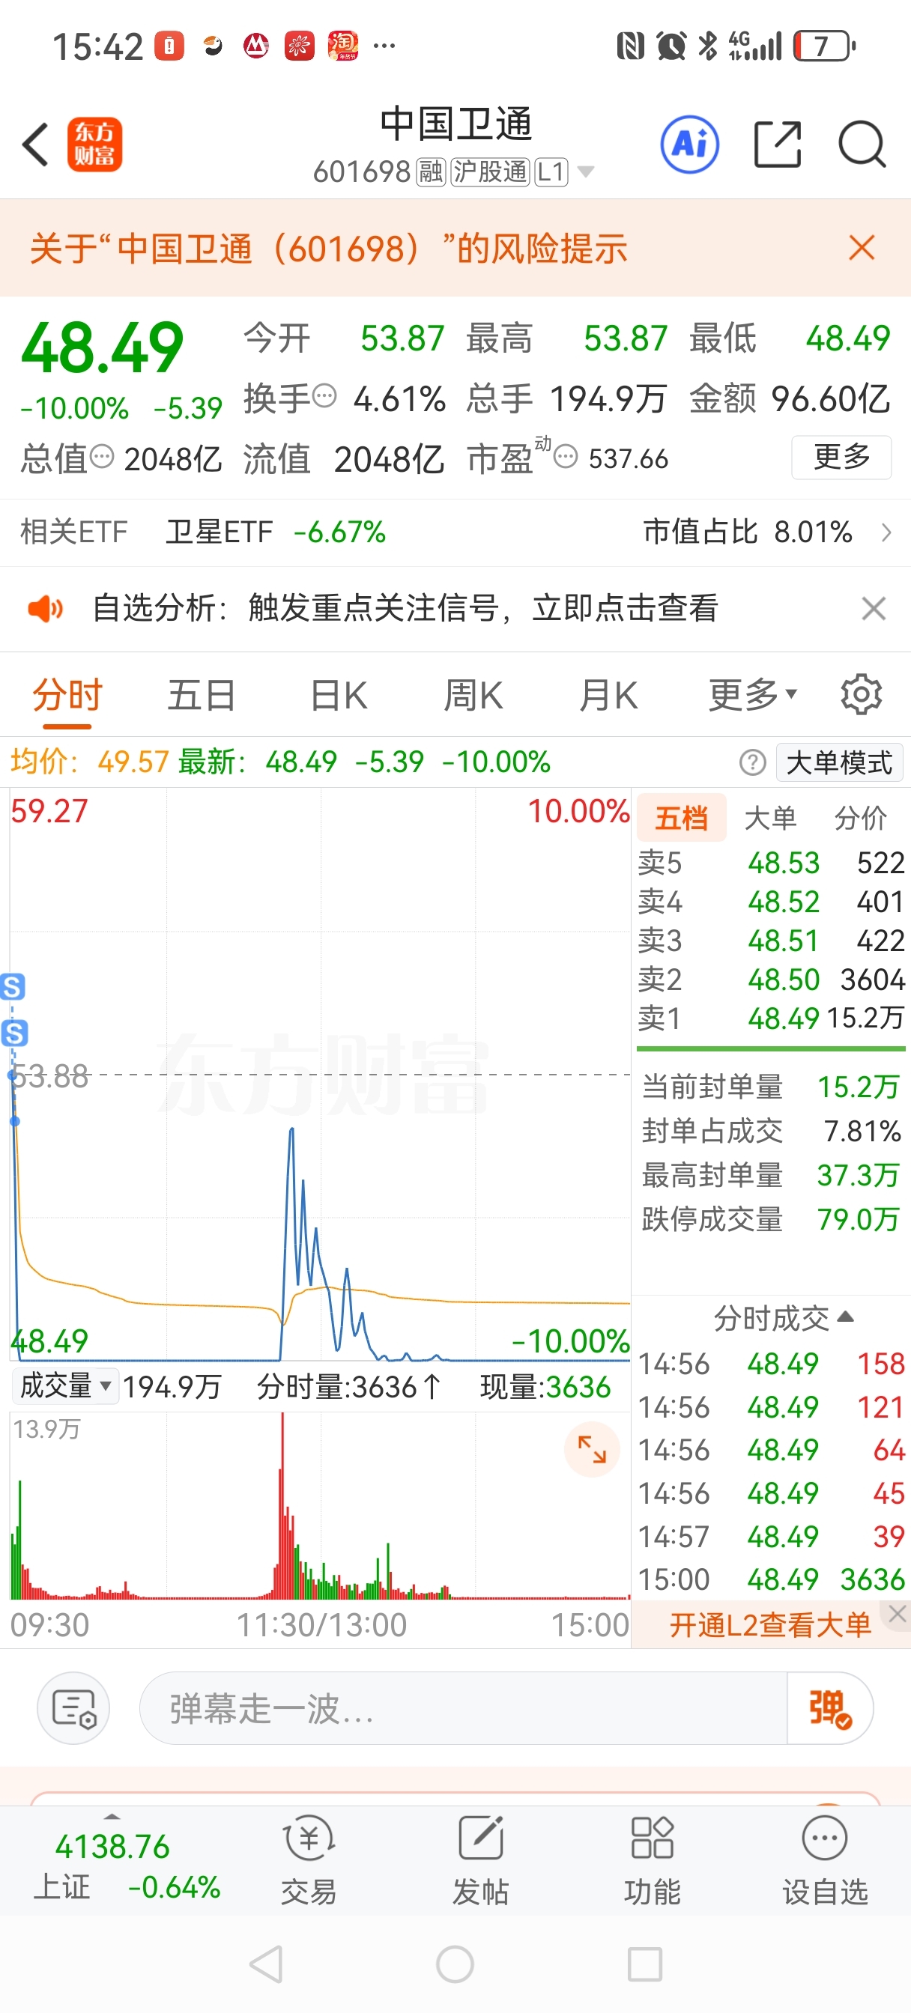Tap the back arrow icon
Viewport: 911px width, 2013px height.
[35, 145]
